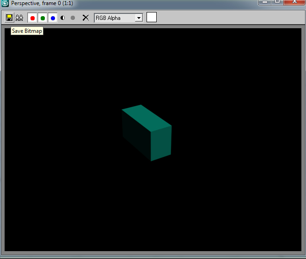Click the 3ds Max window icon in title bar
The image size is (306, 259).
tap(5, 3)
